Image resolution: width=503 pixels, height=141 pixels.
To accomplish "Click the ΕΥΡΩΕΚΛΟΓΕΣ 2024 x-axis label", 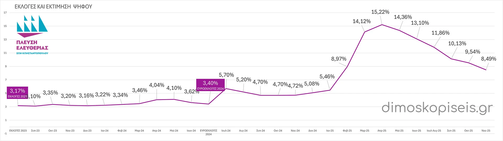I will point(209,132).
